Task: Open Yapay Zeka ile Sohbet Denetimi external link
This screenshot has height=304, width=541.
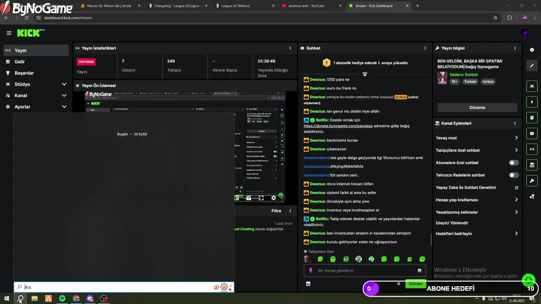Action: [x=516, y=187]
